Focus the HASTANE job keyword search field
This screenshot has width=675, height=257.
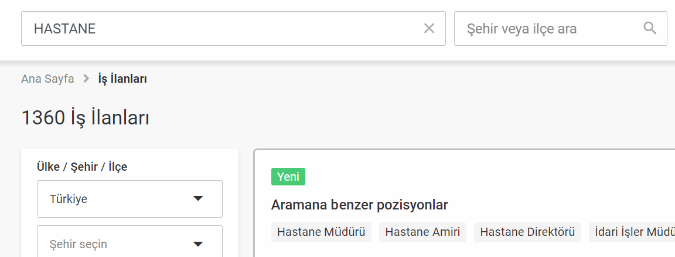(233, 29)
